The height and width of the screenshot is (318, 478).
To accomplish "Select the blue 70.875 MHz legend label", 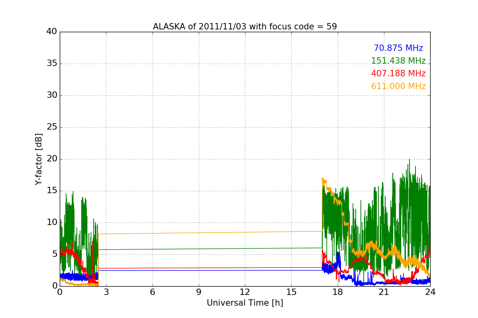I will click(x=398, y=48).
